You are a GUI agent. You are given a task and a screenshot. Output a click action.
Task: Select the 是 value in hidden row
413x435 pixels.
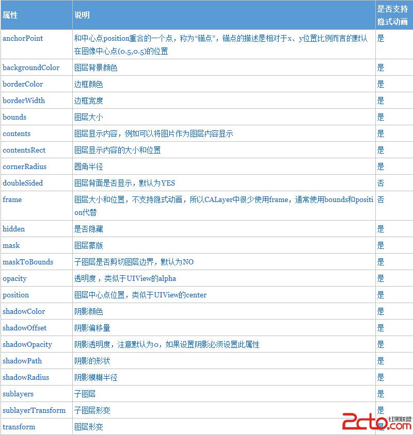381,229
